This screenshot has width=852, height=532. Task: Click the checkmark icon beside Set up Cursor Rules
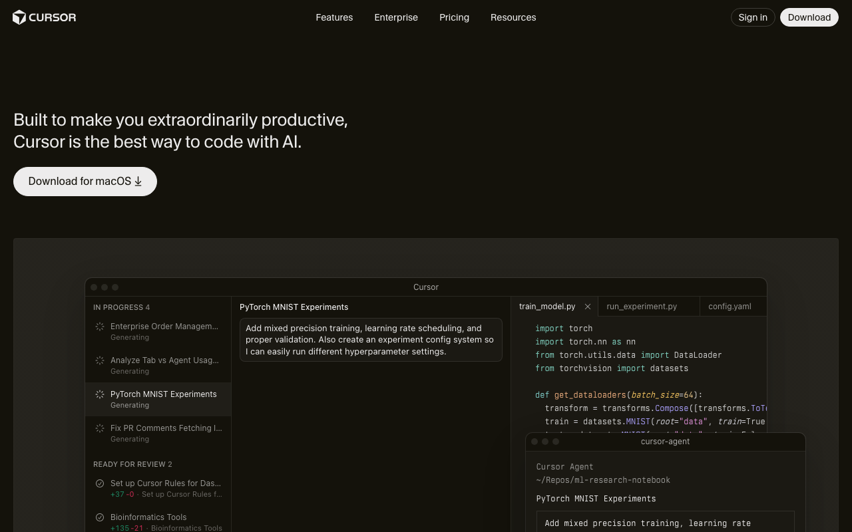tap(100, 483)
